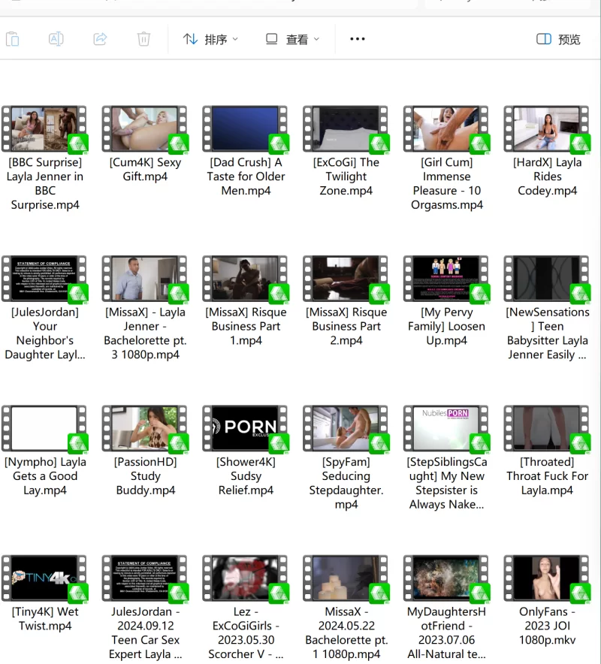
Task: Select the [ExCoGi] The Twilight Zone.mp4 thumbnail
Action: [x=346, y=129]
